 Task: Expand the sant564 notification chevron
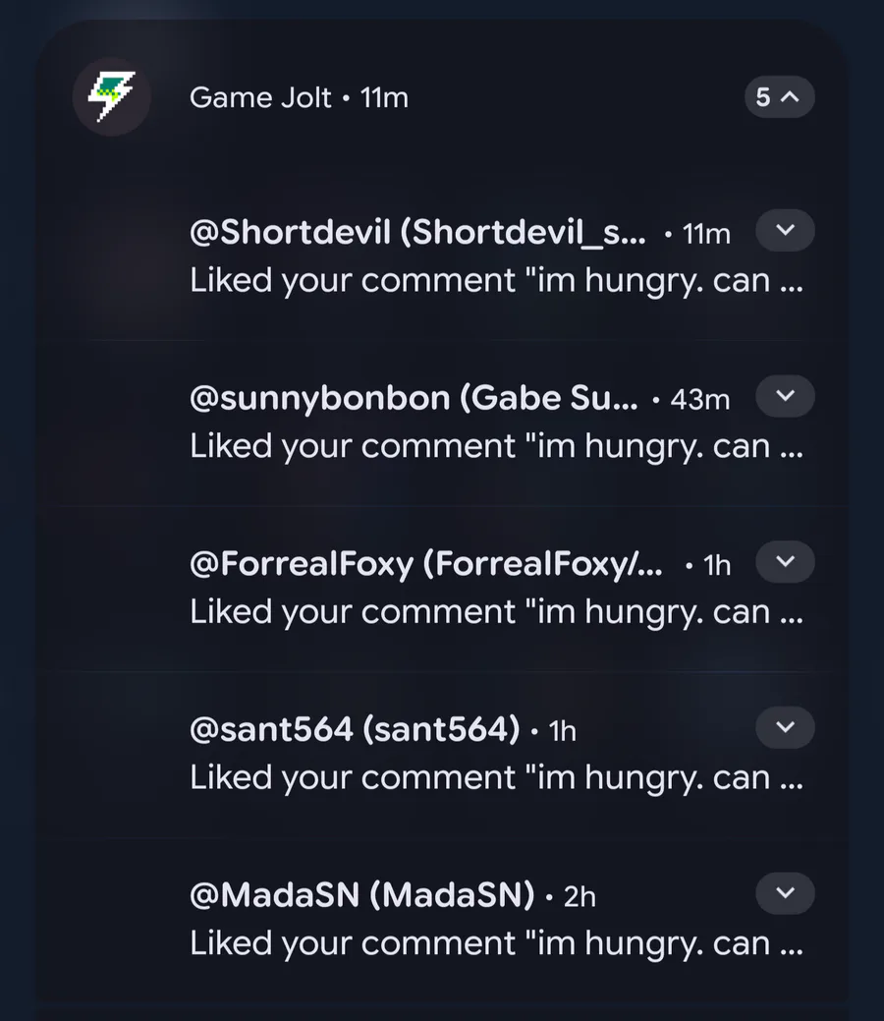click(x=785, y=728)
